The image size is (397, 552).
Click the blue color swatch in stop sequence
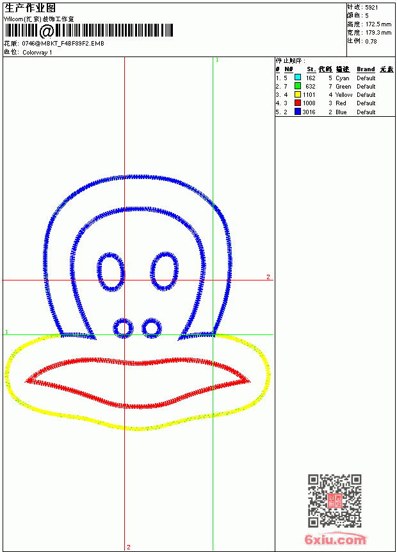tap(298, 112)
